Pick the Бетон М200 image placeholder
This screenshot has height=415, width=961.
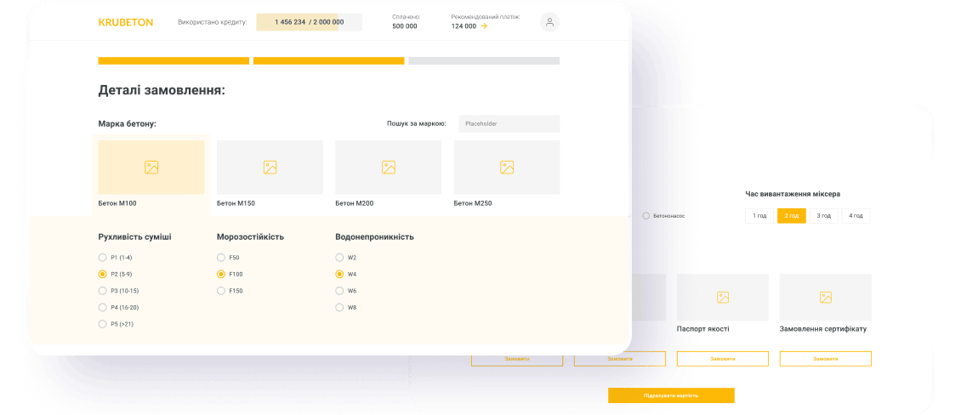[x=388, y=168]
